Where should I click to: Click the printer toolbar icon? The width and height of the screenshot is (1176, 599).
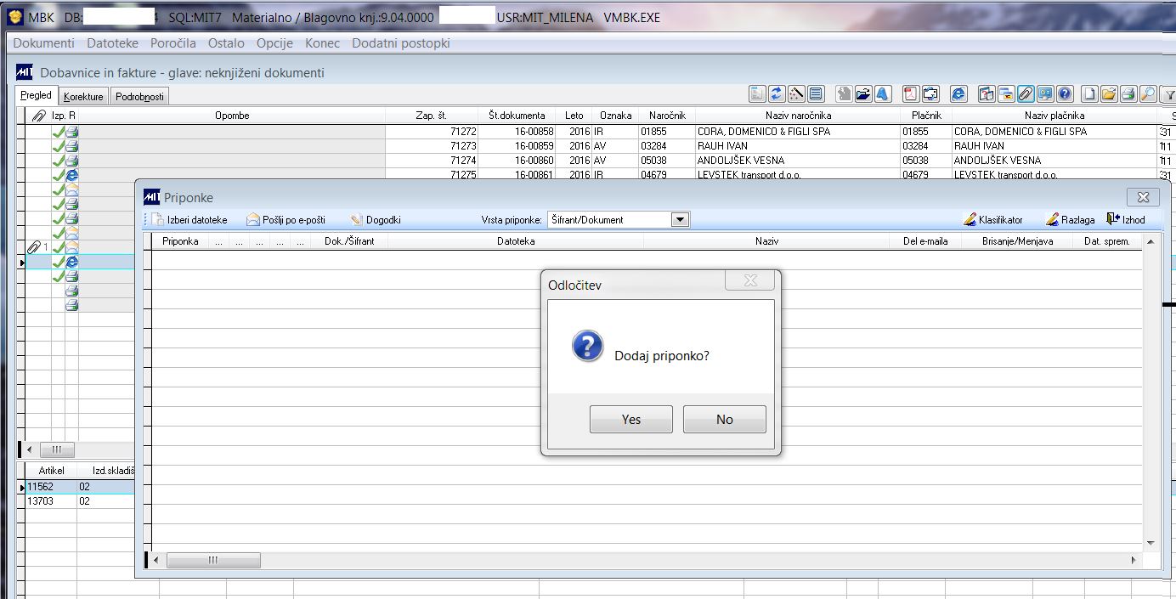coord(1128,94)
